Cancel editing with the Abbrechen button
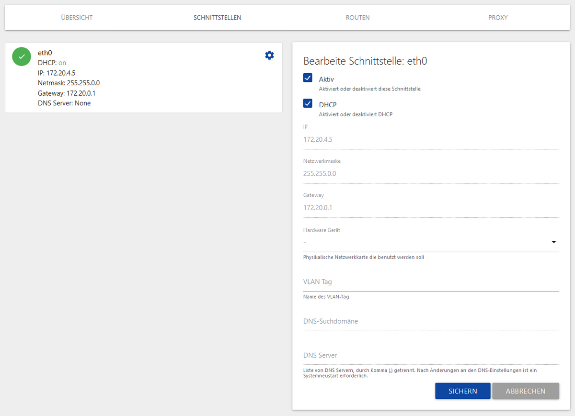This screenshot has height=416, width=575. coord(526,391)
